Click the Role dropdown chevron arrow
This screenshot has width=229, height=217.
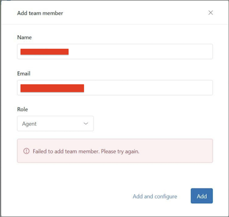point(86,123)
